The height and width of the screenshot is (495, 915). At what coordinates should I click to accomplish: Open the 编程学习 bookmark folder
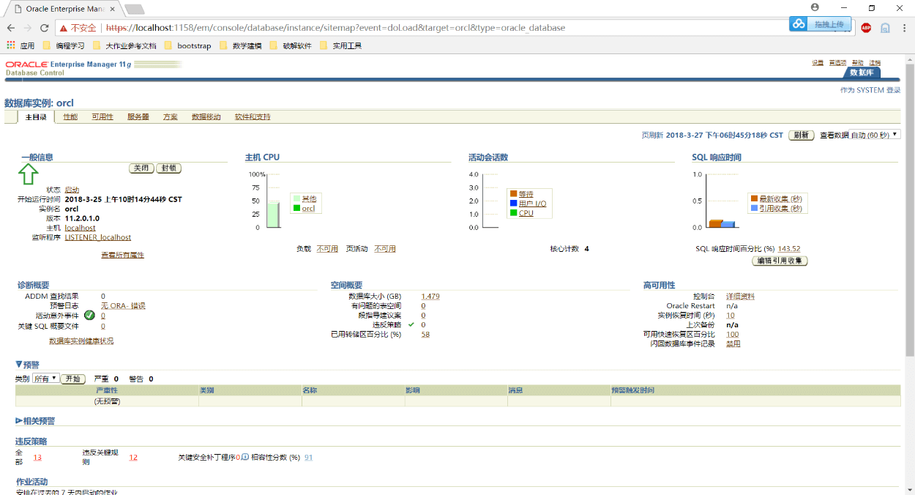pyautogui.click(x=63, y=45)
